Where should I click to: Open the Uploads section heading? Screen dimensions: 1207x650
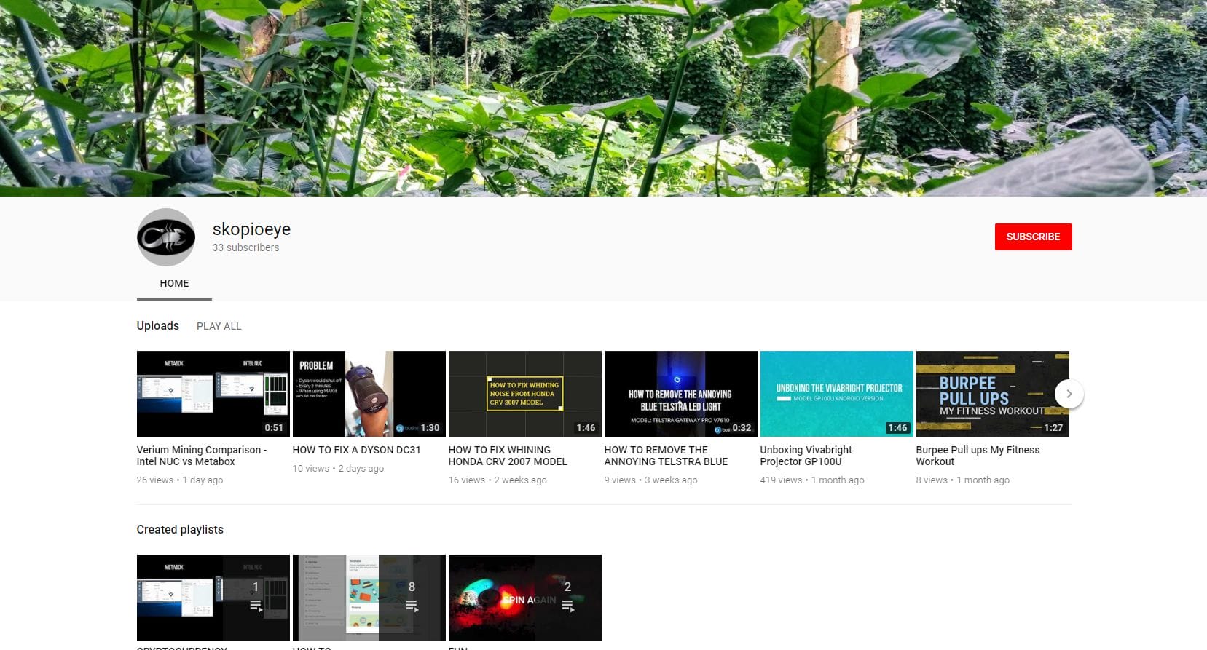coord(157,325)
